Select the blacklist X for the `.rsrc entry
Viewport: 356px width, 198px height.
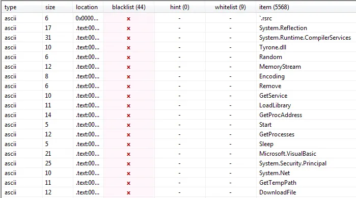tap(128, 19)
